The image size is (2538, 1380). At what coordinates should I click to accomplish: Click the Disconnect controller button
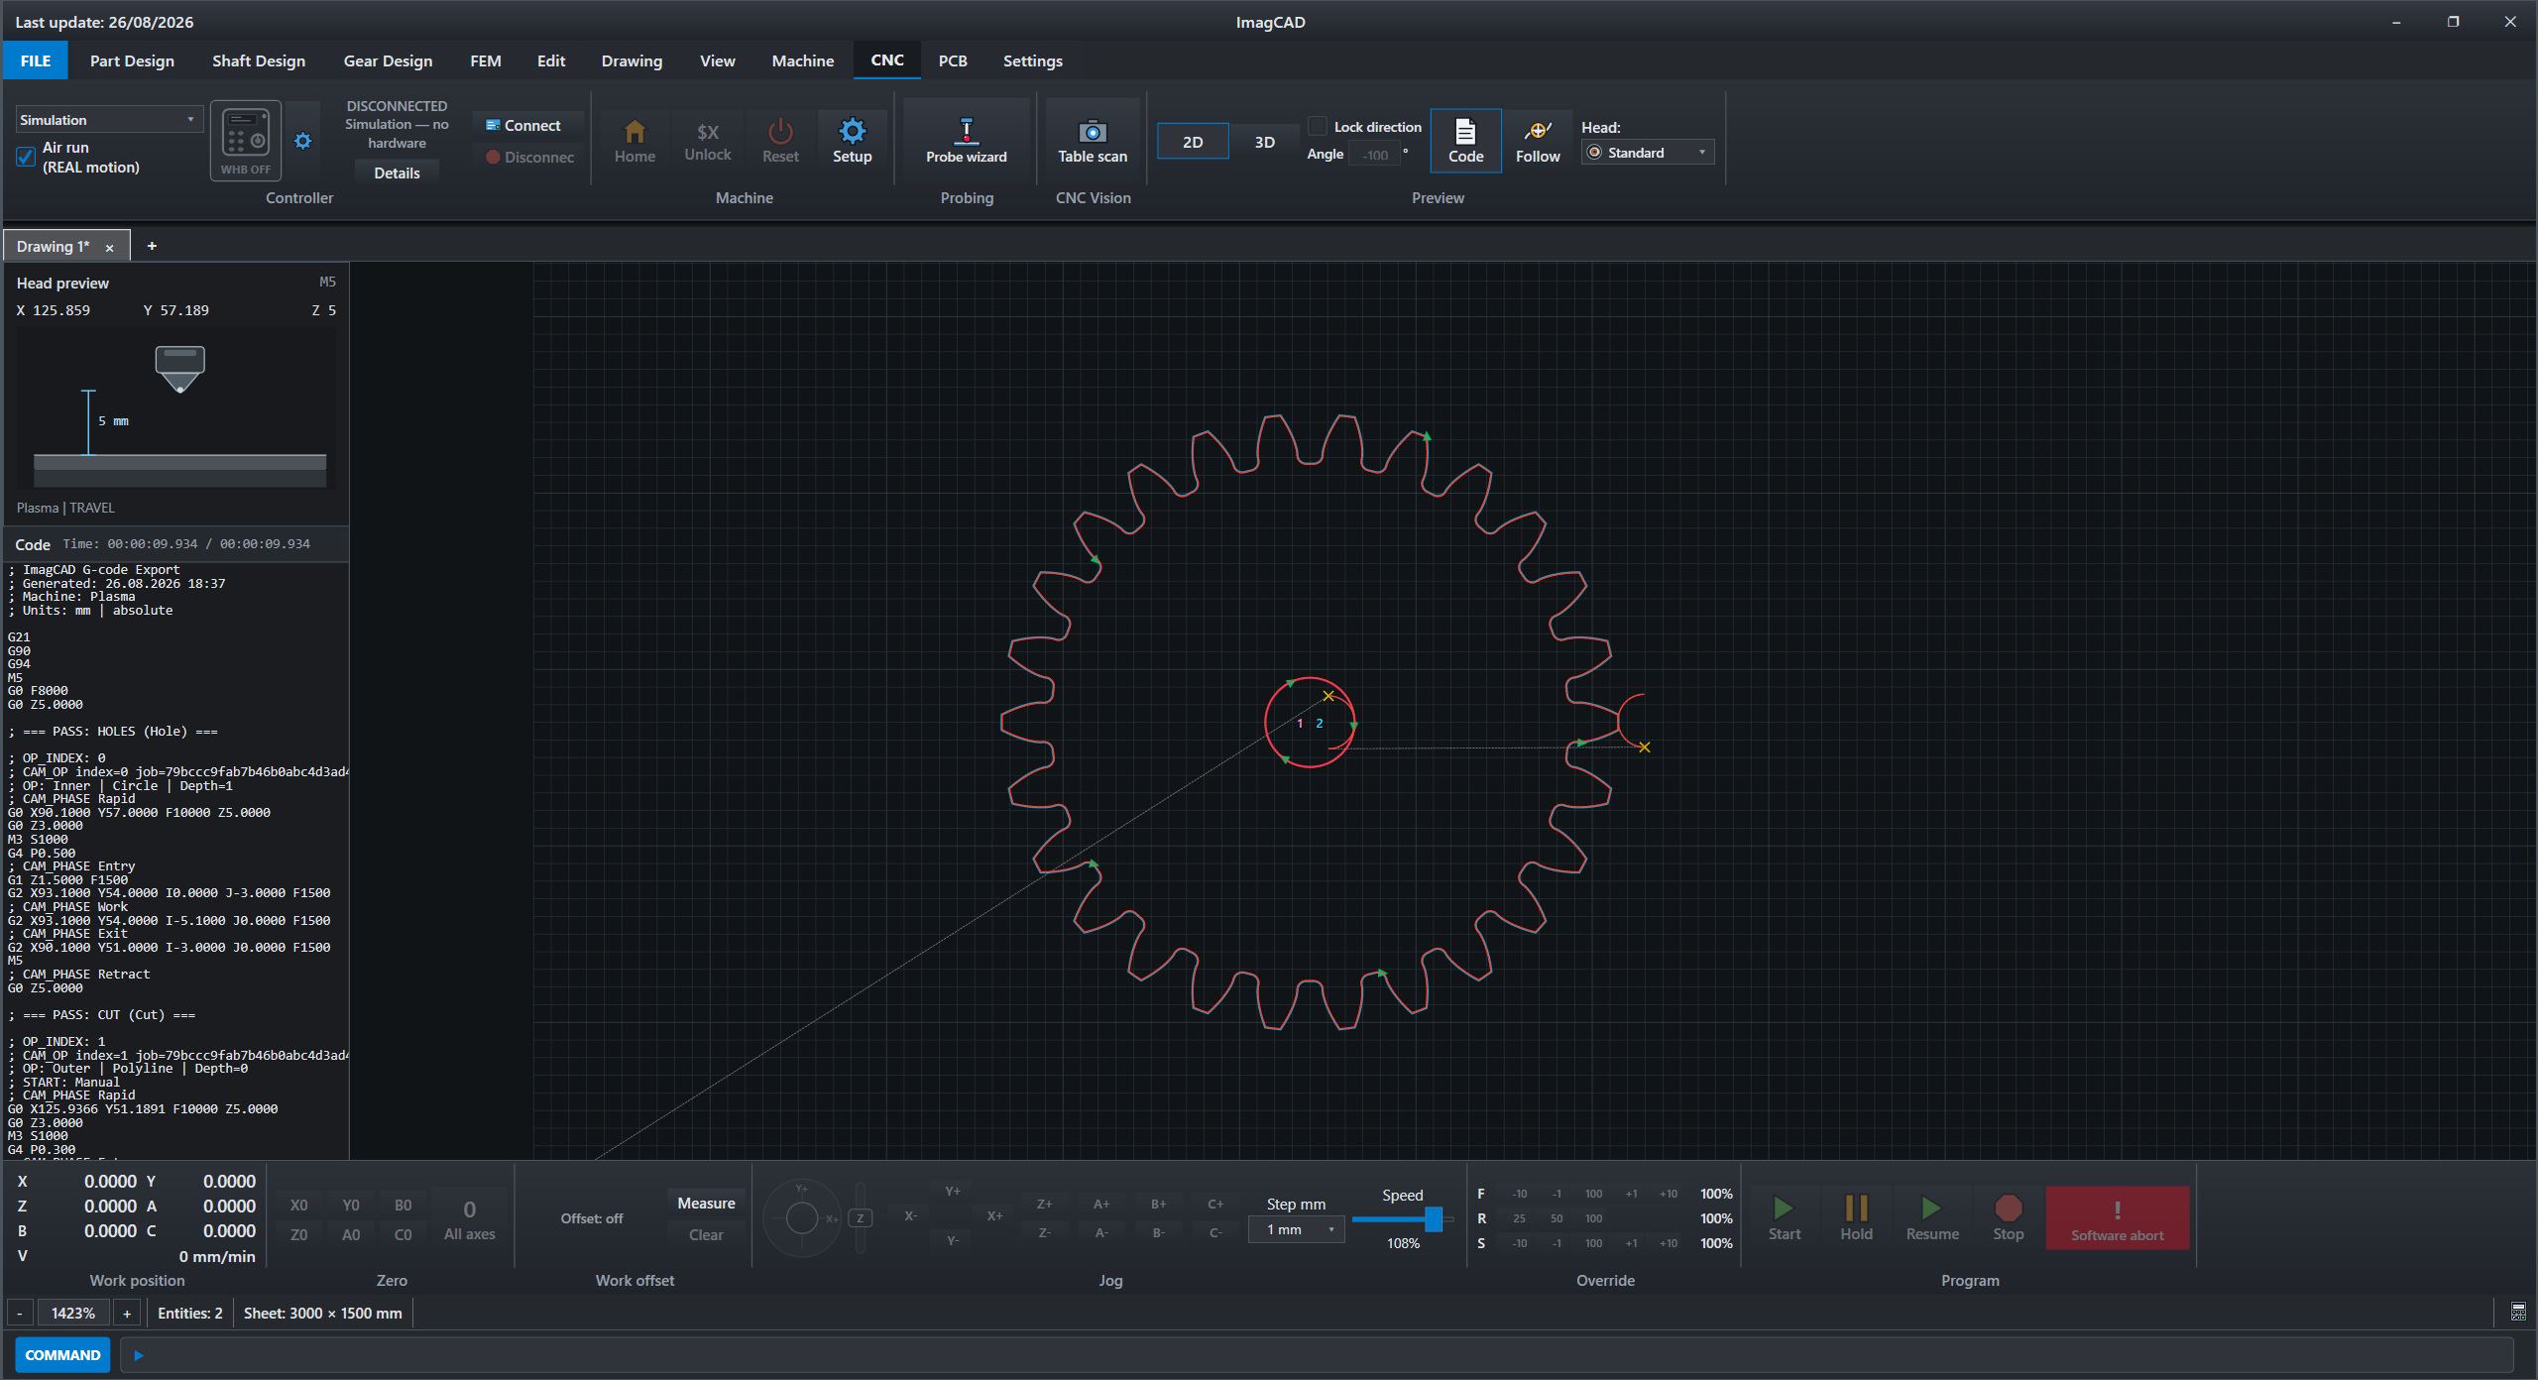pyautogui.click(x=528, y=158)
